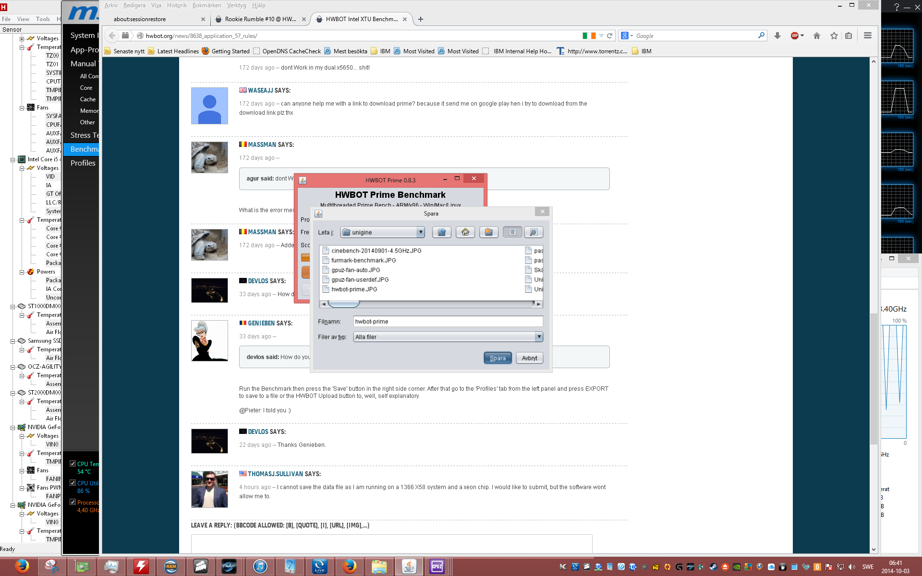Open the Arkiv menu in Firefox
922x576 pixels.
coord(111,5)
